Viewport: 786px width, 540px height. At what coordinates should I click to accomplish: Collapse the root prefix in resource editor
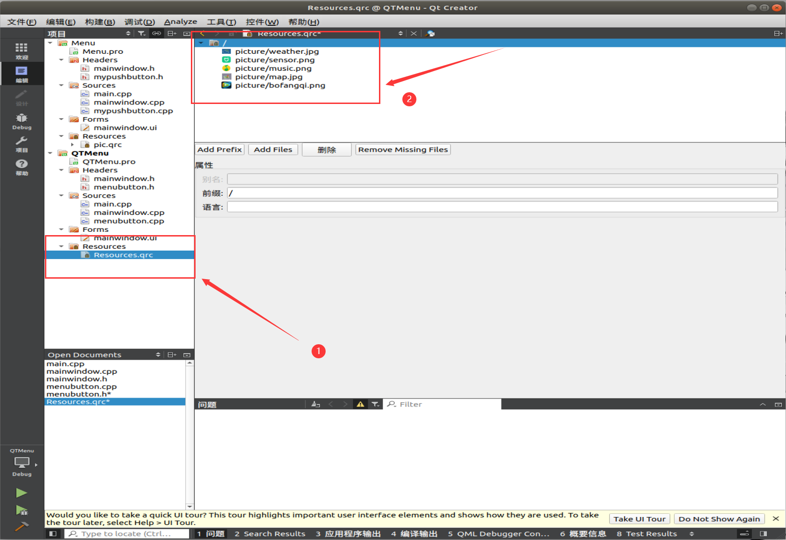[201, 43]
